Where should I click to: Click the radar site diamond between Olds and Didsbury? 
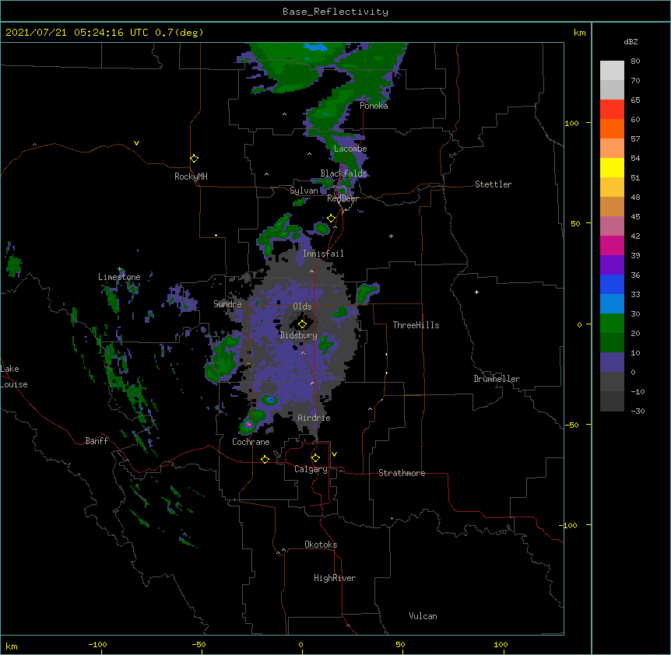coord(302,324)
